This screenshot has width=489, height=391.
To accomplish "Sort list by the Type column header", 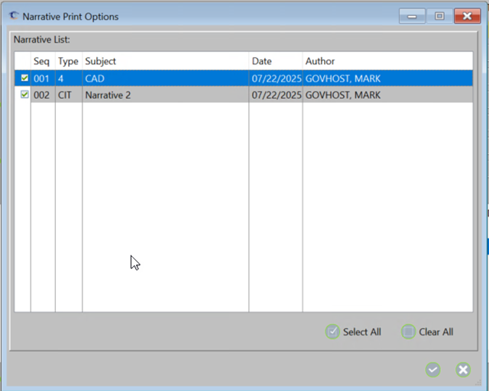I will 68,61.
